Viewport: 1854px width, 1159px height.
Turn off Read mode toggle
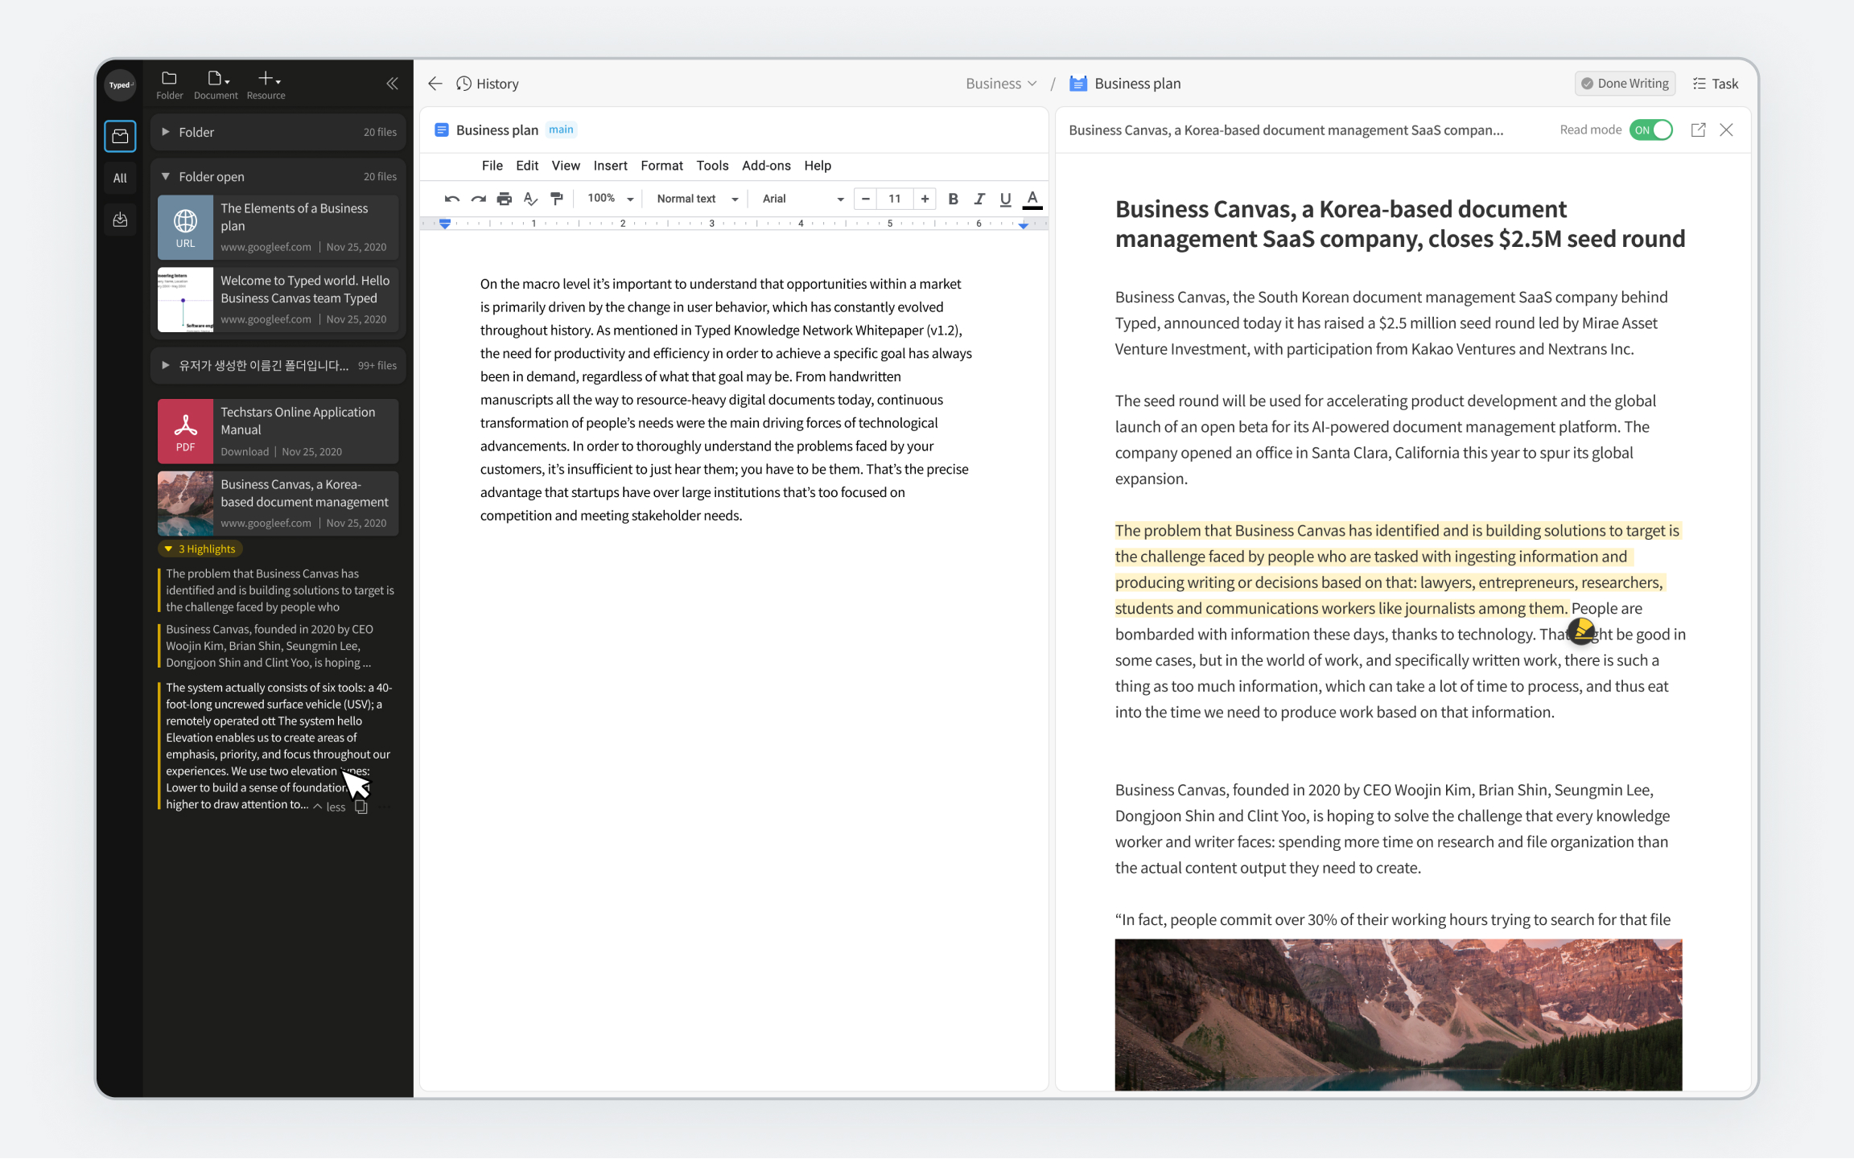pos(1651,130)
